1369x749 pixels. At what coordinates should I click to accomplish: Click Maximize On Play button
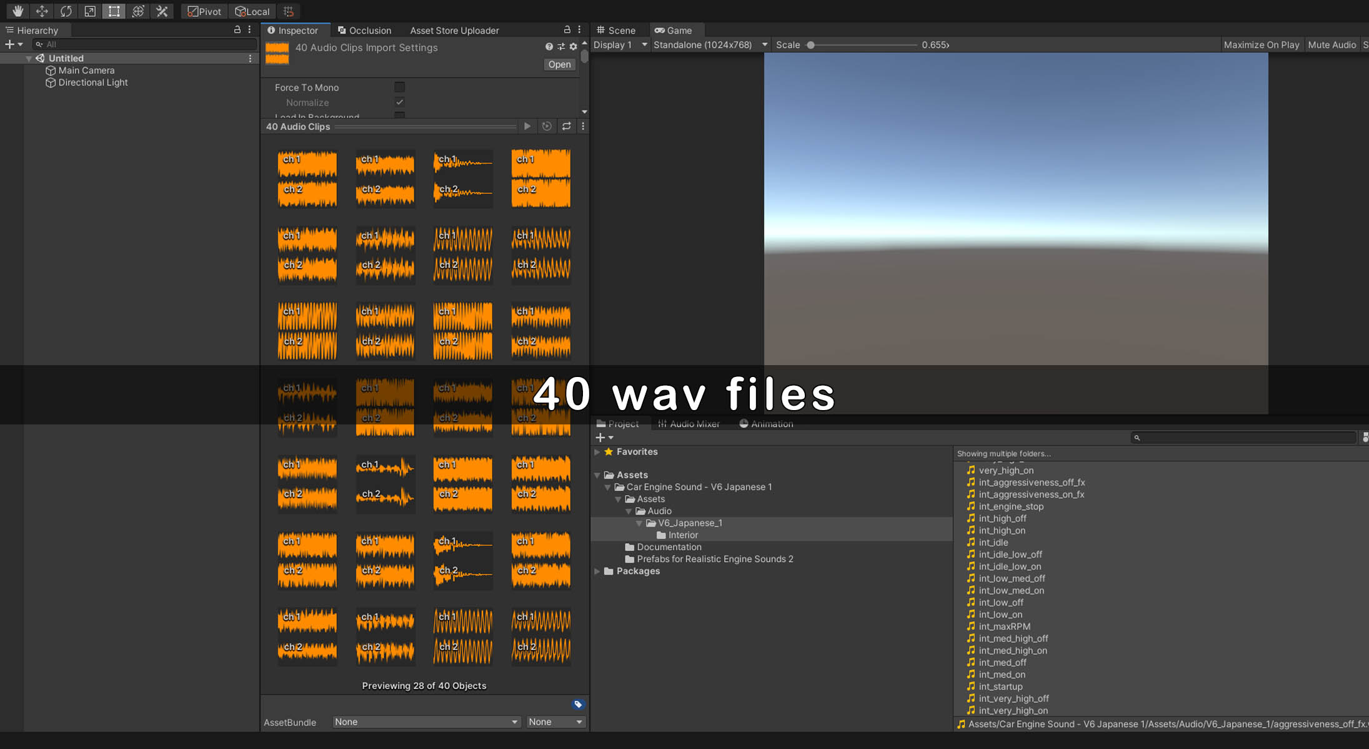pos(1261,45)
